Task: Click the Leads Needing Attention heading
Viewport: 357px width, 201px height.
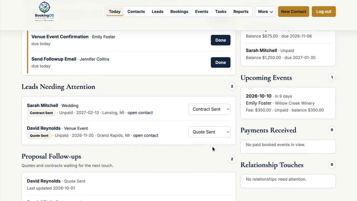Action: point(58,87)
